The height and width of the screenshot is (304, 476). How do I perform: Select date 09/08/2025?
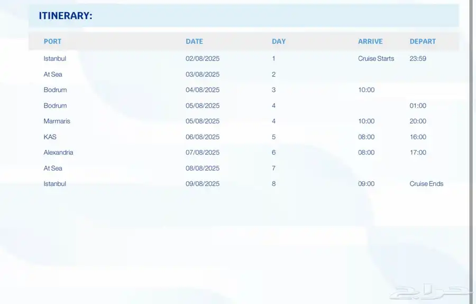(203, 184)
